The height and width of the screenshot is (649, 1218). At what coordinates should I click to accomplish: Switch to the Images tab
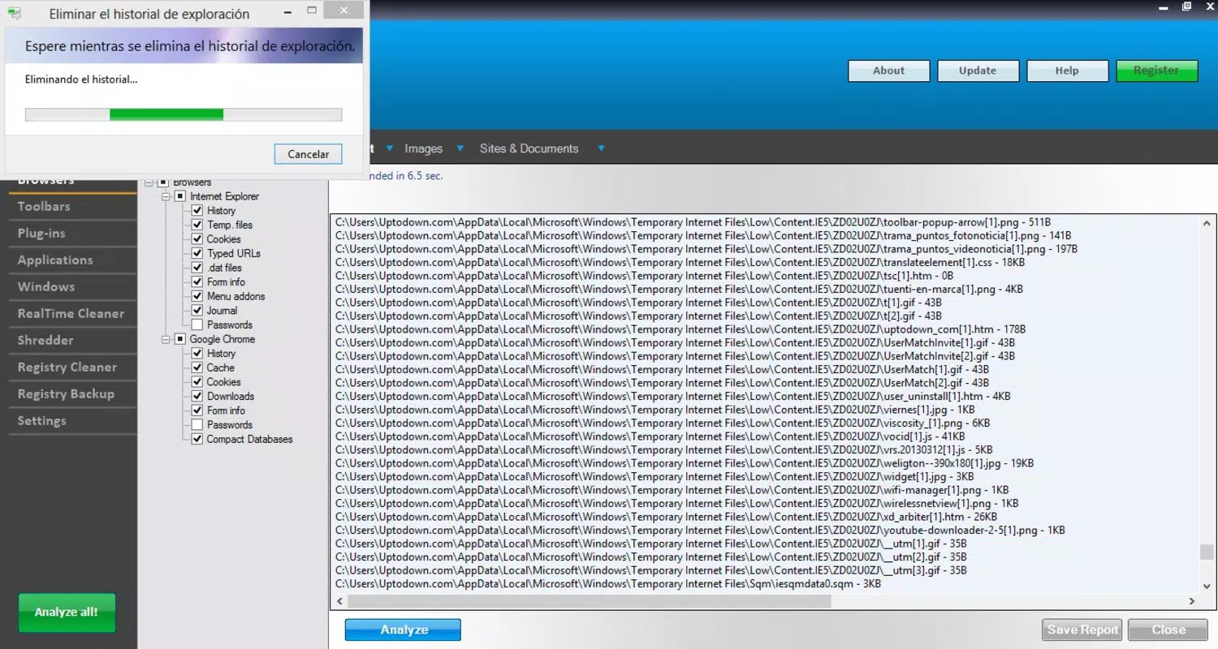click(424, 148)
